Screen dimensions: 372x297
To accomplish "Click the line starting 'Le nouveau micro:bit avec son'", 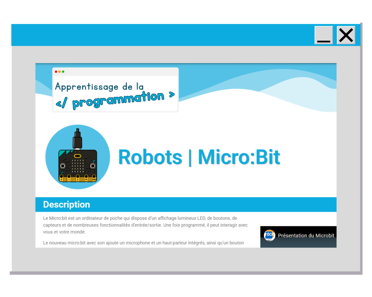I will [143, 243].
